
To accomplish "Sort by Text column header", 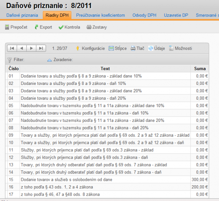I will tap(105, 69).
